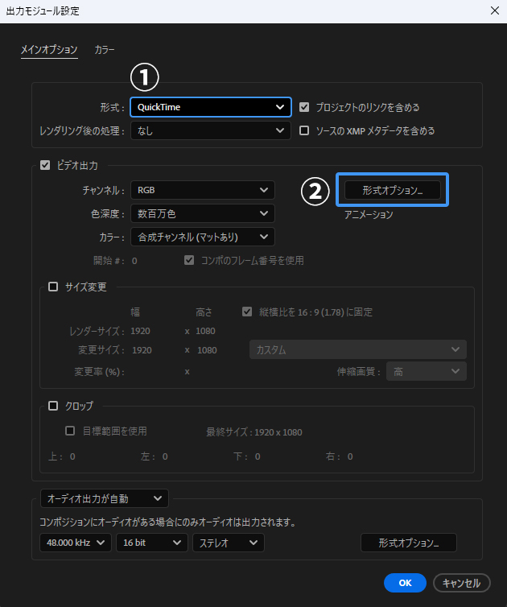Open the 色深度 dropdown showing 数百万色

click(202, 213)
